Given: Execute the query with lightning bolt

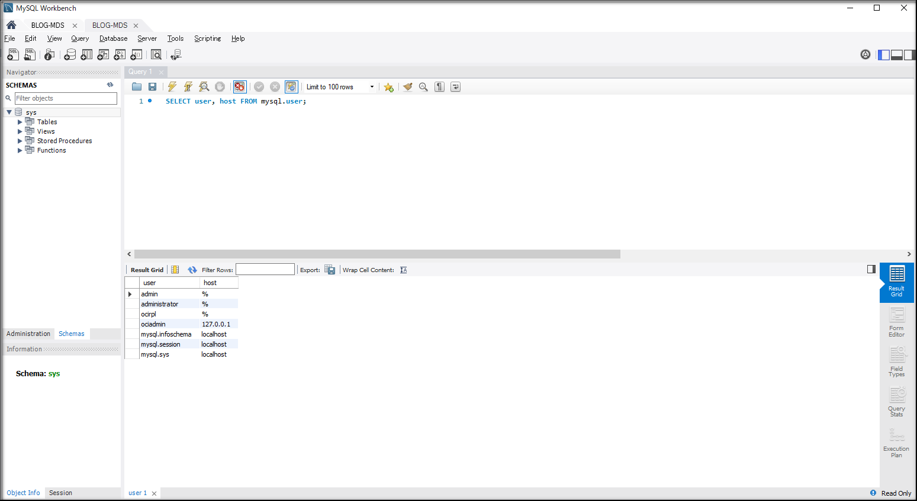Looking at the screenshot, I should click(172, 87).
